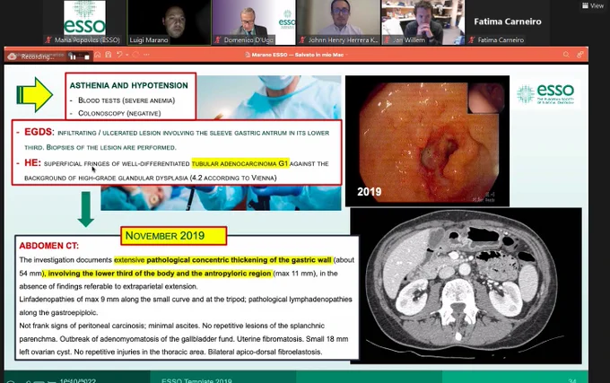Save the presentation with the floppy disk icon
The image size is (610, 383).
pyautogui.click(x=109, y=55)
